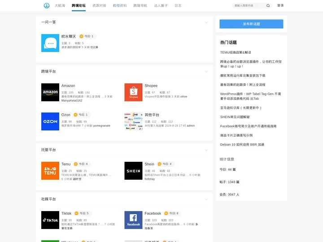
Task: Click statistic 今日: 44 篇
Action: pyautogui.click(x=227, y=169)
